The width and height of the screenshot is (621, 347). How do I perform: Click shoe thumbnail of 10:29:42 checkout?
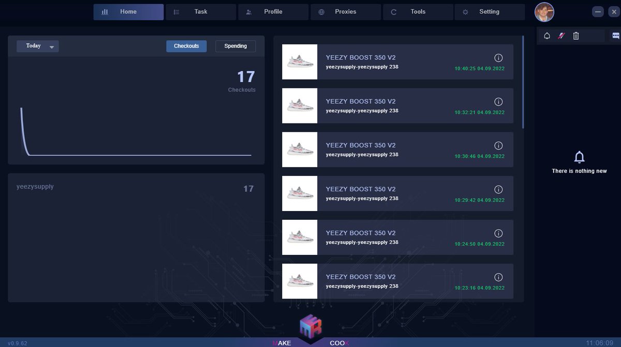tap(300, 194)
